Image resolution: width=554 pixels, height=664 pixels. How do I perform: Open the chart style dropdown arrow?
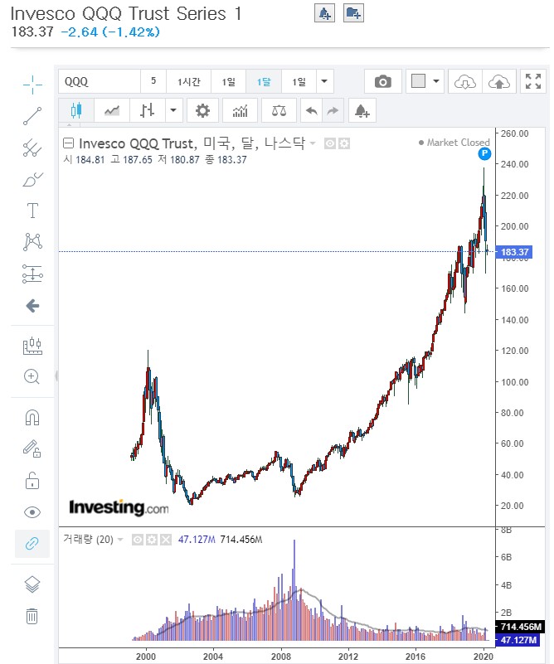pos(173,110)
